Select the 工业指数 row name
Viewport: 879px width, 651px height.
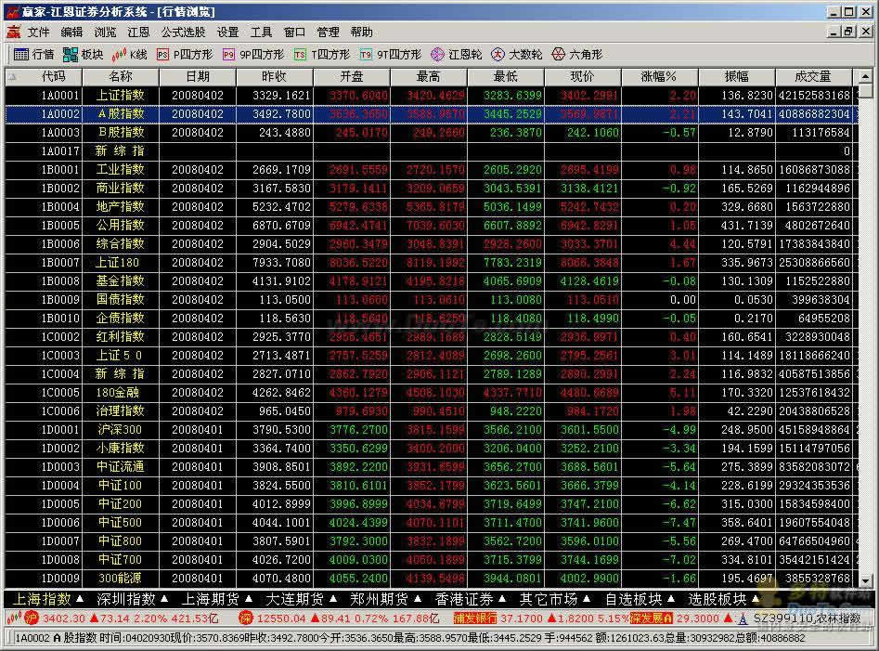(x=121, y=169)
